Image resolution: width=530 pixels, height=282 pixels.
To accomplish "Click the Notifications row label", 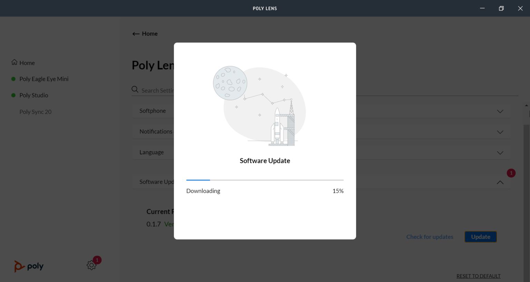I will [x=156, y=131].
